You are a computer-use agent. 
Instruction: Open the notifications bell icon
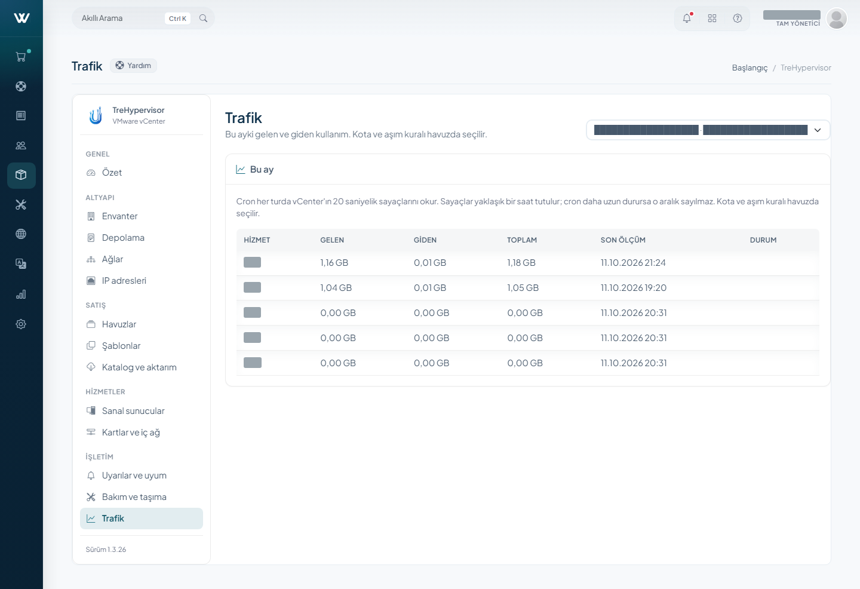687,19
